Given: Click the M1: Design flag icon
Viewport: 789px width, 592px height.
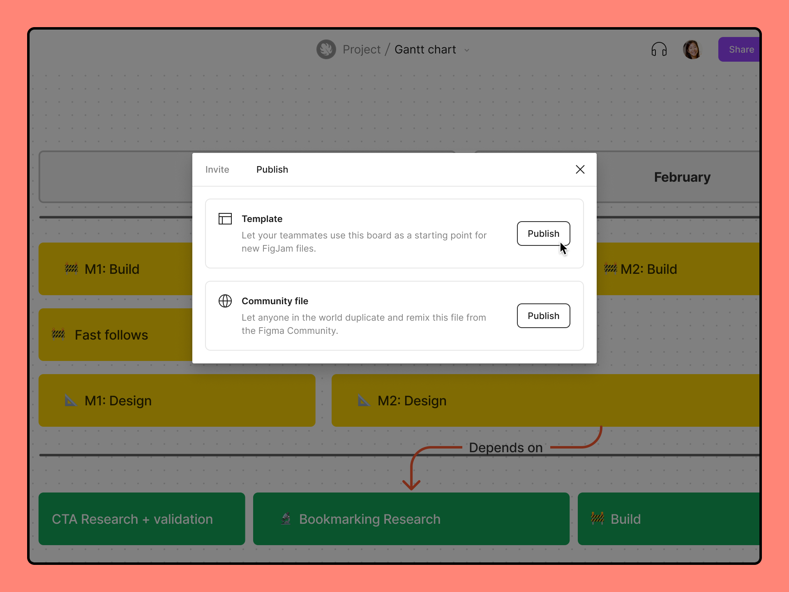Looking at the screenshot, I should coord(70,400).
